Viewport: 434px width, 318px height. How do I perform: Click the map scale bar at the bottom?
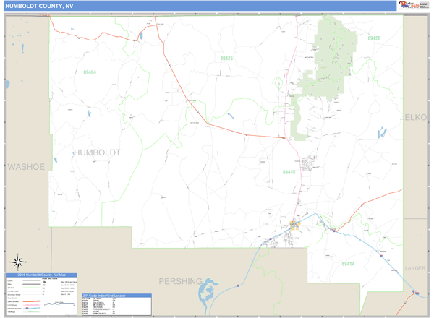pos(61,304)
